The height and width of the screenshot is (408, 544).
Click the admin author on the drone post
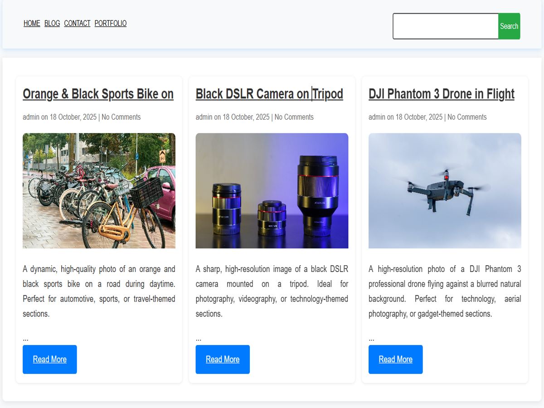tap(377, 117)
